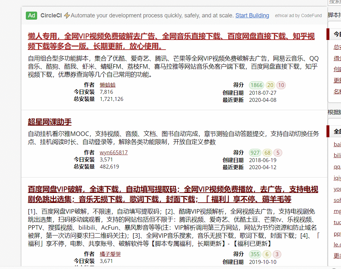Select creation date 2018-06-19

click(x=263, y=160)
